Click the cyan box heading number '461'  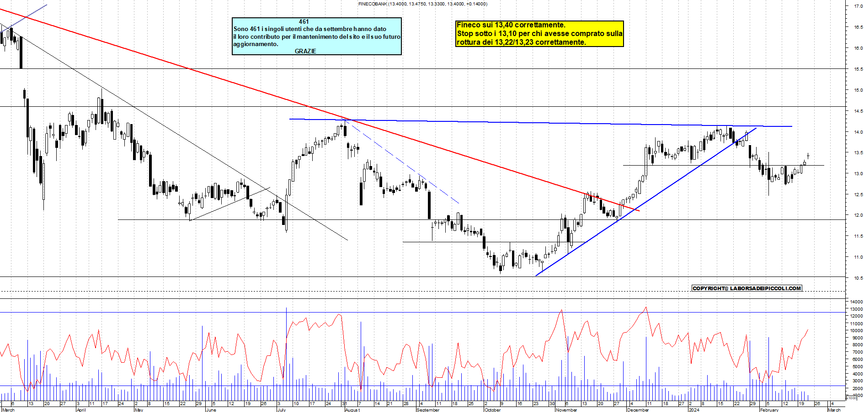(x=304, y=21)
